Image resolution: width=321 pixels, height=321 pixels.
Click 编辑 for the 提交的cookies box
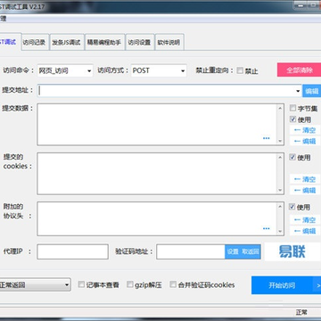305,190
